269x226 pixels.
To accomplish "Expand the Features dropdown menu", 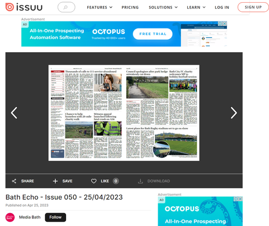I will 100,8.
